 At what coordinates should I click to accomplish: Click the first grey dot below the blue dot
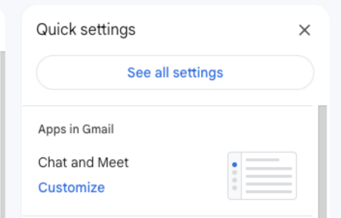tap(234, 172)
